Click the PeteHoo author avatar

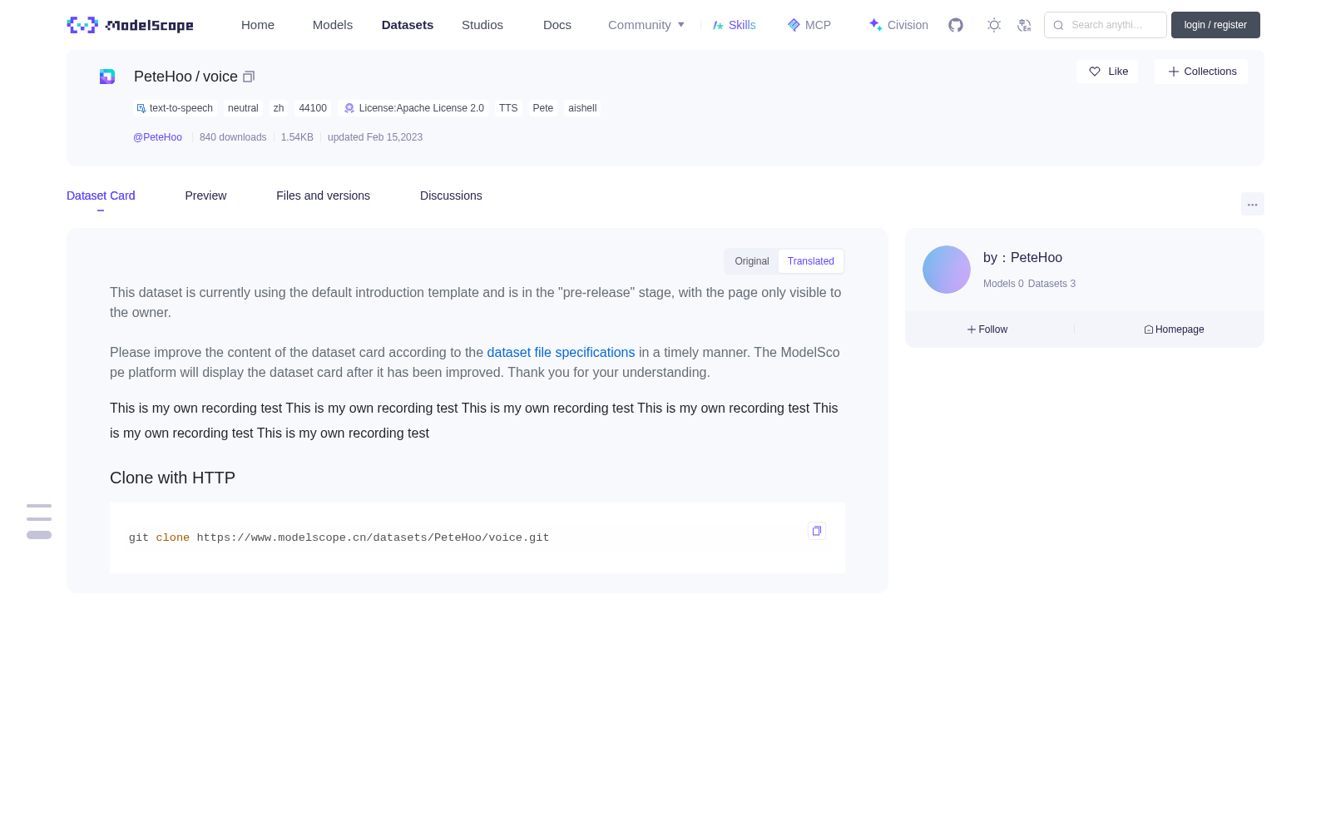pos(947,270)
